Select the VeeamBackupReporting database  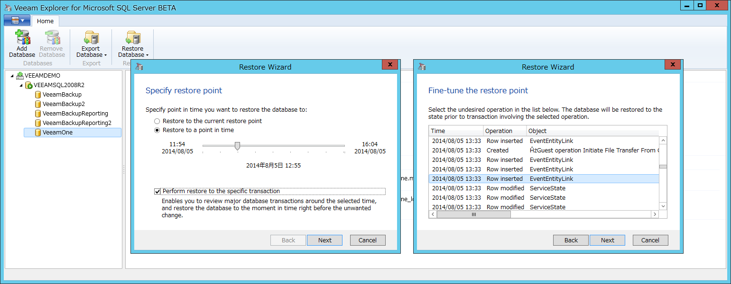tap(75, 114)
